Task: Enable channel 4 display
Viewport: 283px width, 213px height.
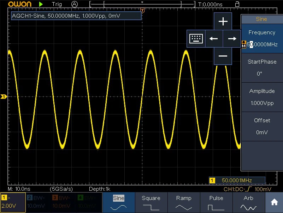Action: 89,202
